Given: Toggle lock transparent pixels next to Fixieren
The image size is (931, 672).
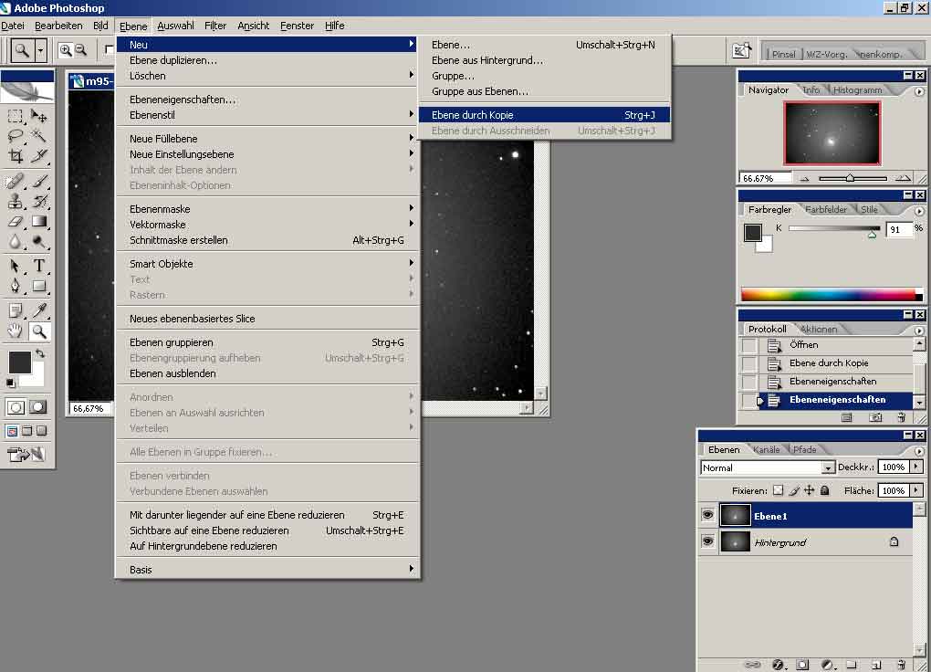Looking at the screenshot, I should [778, 490].
